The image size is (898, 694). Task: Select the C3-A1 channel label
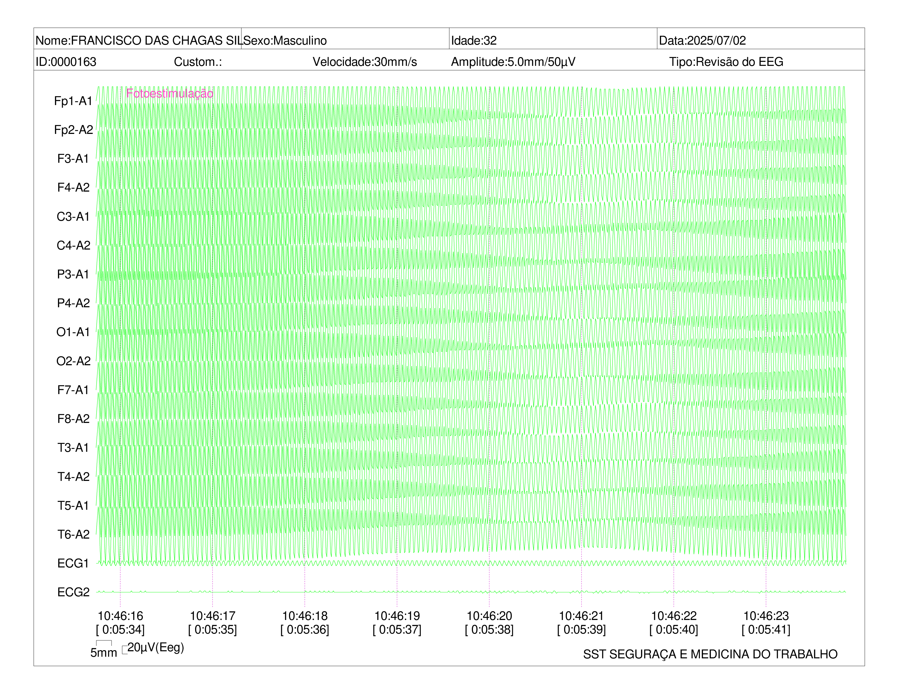pos(73,216)
